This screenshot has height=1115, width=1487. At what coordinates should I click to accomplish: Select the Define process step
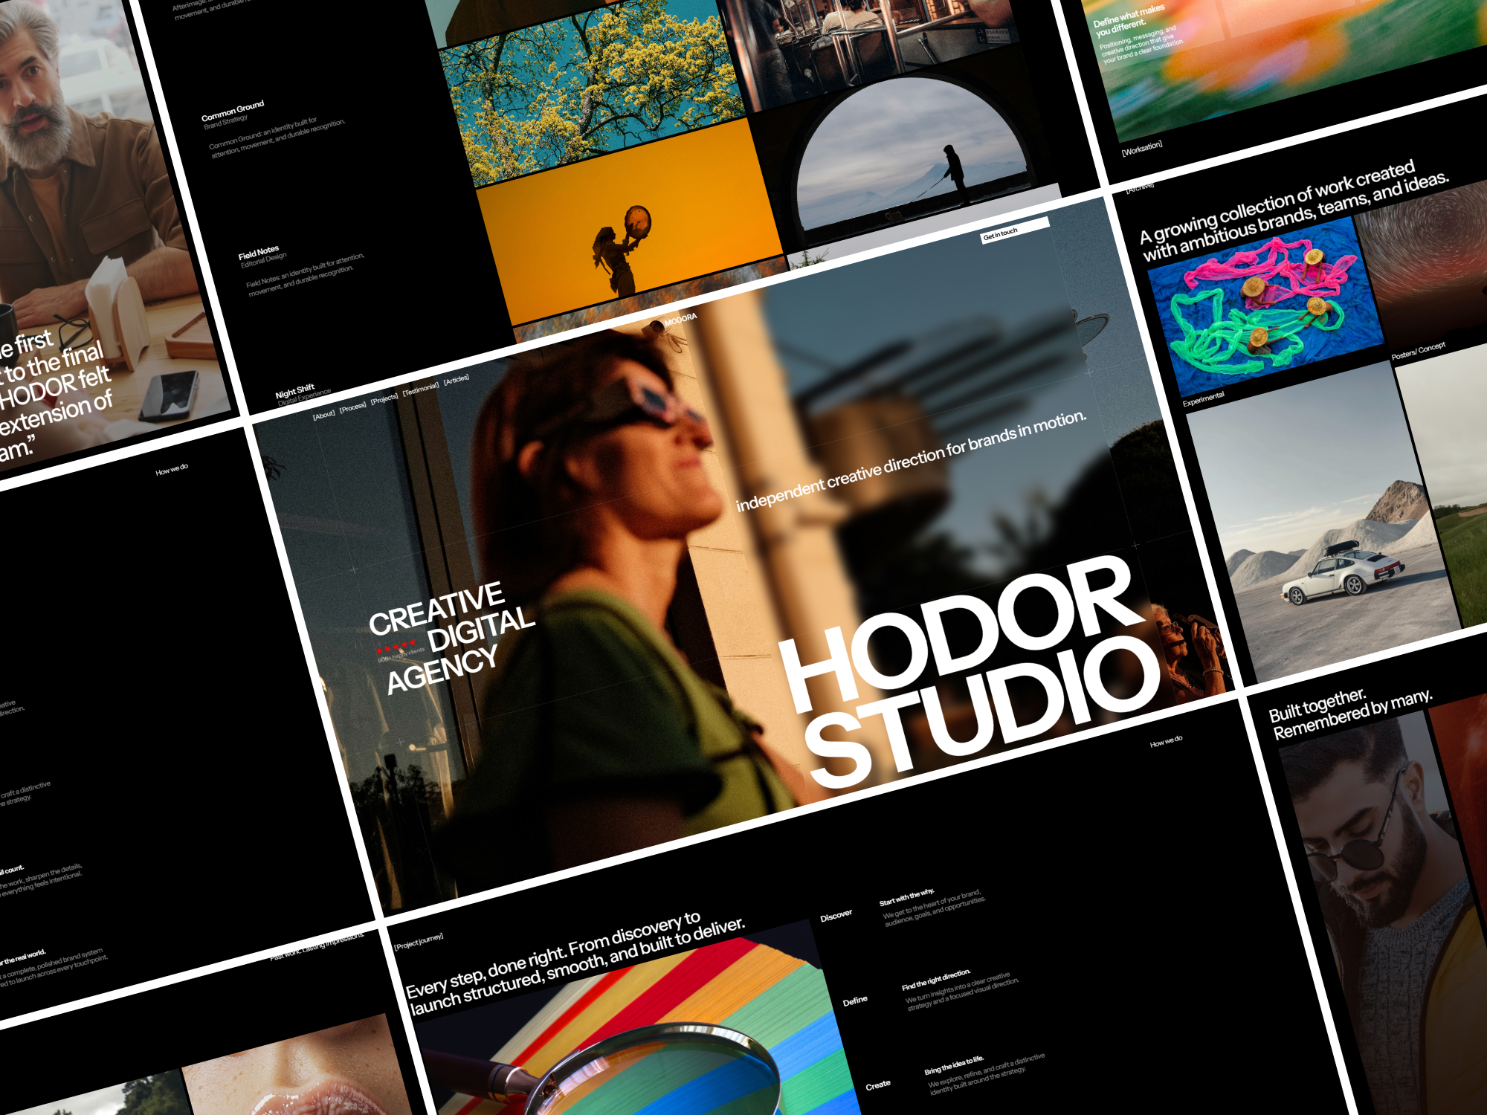pos(855,1001)
